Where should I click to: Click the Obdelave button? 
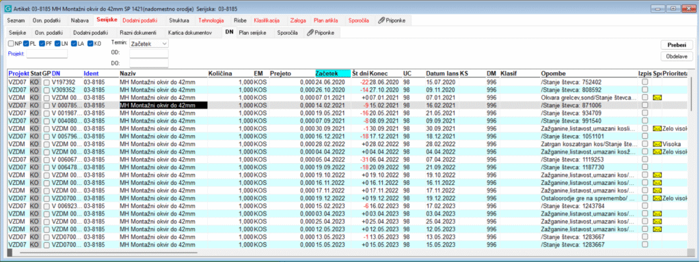pyautogui.click(x=677, y=56)
